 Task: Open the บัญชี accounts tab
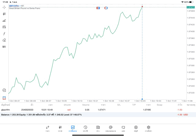tap(136, 128)
